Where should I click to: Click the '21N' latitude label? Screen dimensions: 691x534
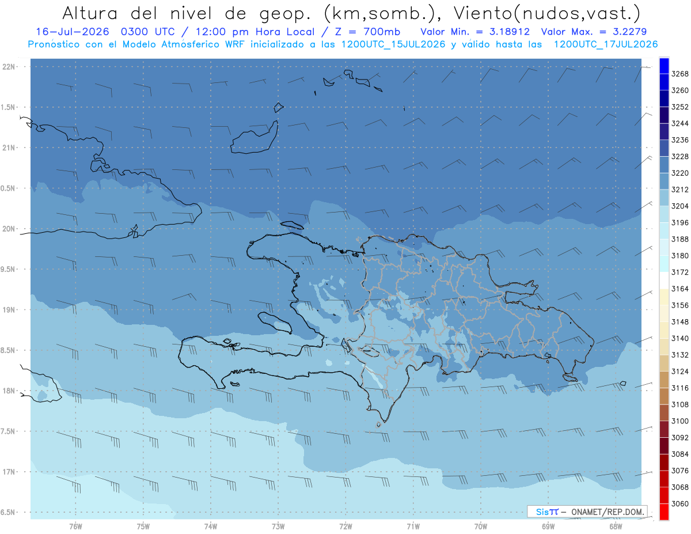pos(10,148)
